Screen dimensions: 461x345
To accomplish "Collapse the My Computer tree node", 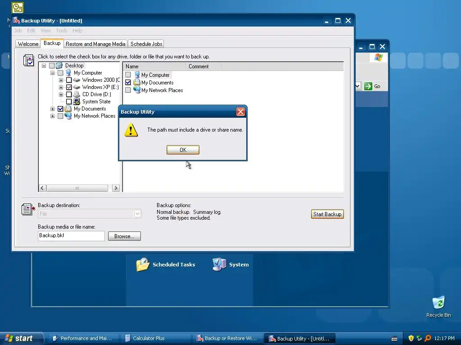I will [52, 73].
